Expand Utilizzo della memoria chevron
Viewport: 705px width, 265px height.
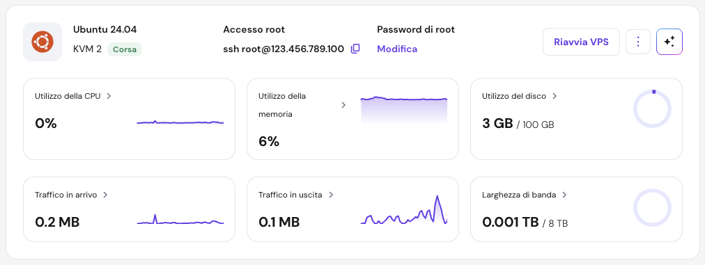343,105
